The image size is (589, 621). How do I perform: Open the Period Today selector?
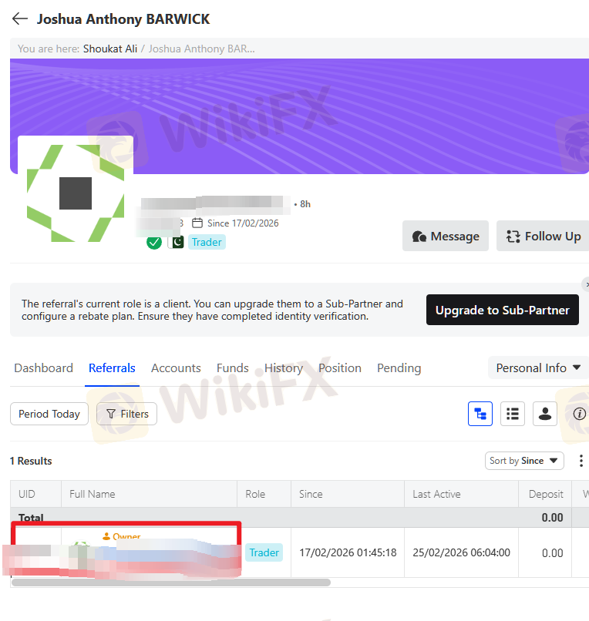pyautogui.click(x=49, y=414)
